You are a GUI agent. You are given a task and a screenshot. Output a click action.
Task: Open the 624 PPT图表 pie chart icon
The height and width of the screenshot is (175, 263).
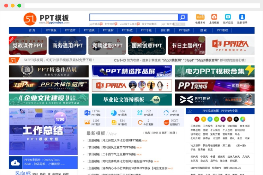pyautogui.click(x=114, y=113)
